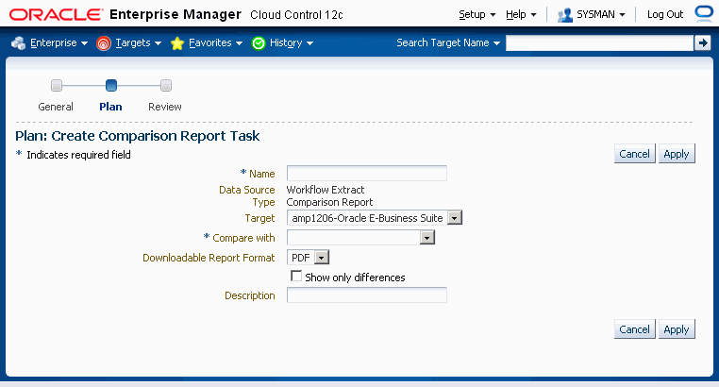Open the Enterprise menu

click(59, 43)
